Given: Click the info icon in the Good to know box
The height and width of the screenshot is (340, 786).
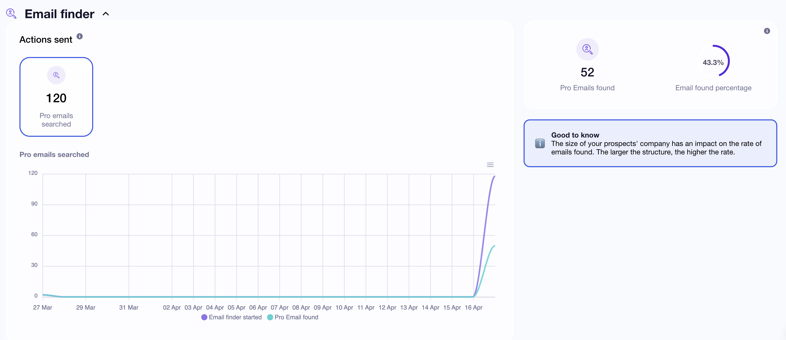Looking at the screenshot, I should [x=540, y=143].
